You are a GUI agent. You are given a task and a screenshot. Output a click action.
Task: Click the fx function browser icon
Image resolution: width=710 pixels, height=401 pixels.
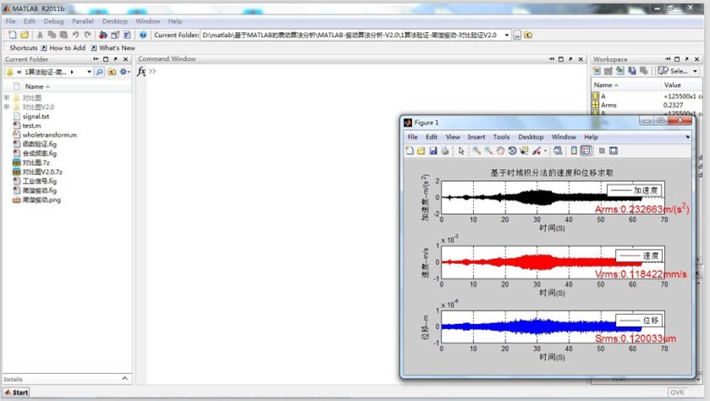pos(141,72)
